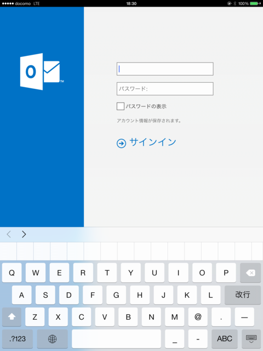Tap the E key
The image size is (263, 351).
pos(59,273)
